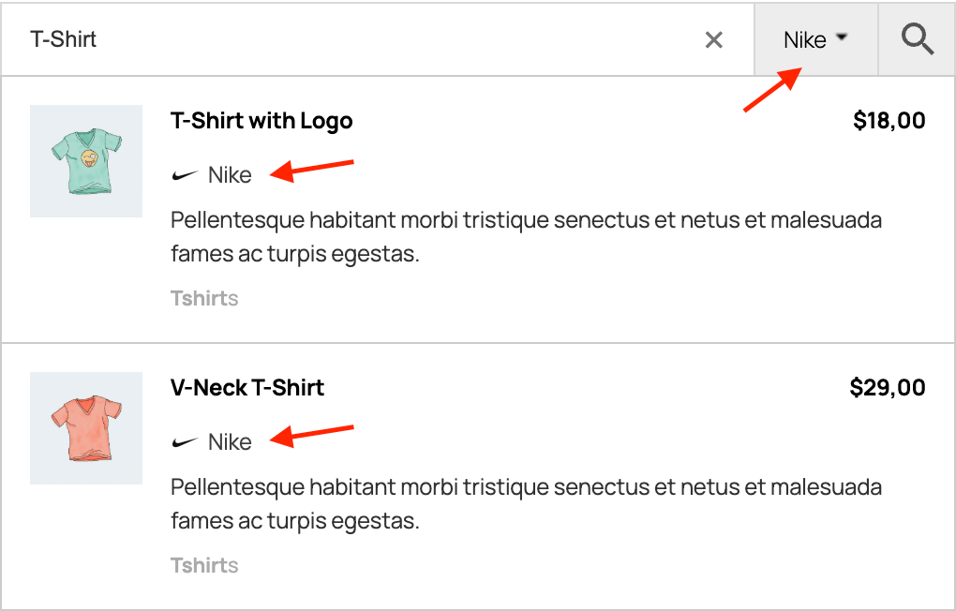Click the Nike brand name under T-Shirt with Logo

click(230, 175)
